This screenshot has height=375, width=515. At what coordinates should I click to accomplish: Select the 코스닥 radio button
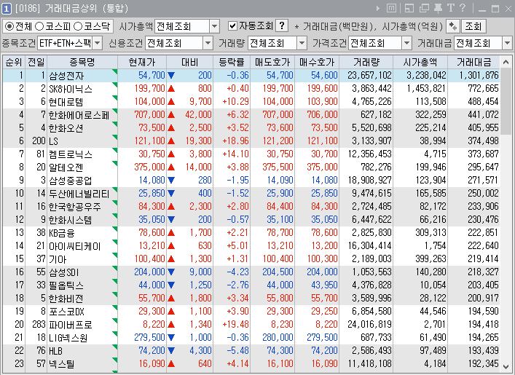(x=78, y=26)
